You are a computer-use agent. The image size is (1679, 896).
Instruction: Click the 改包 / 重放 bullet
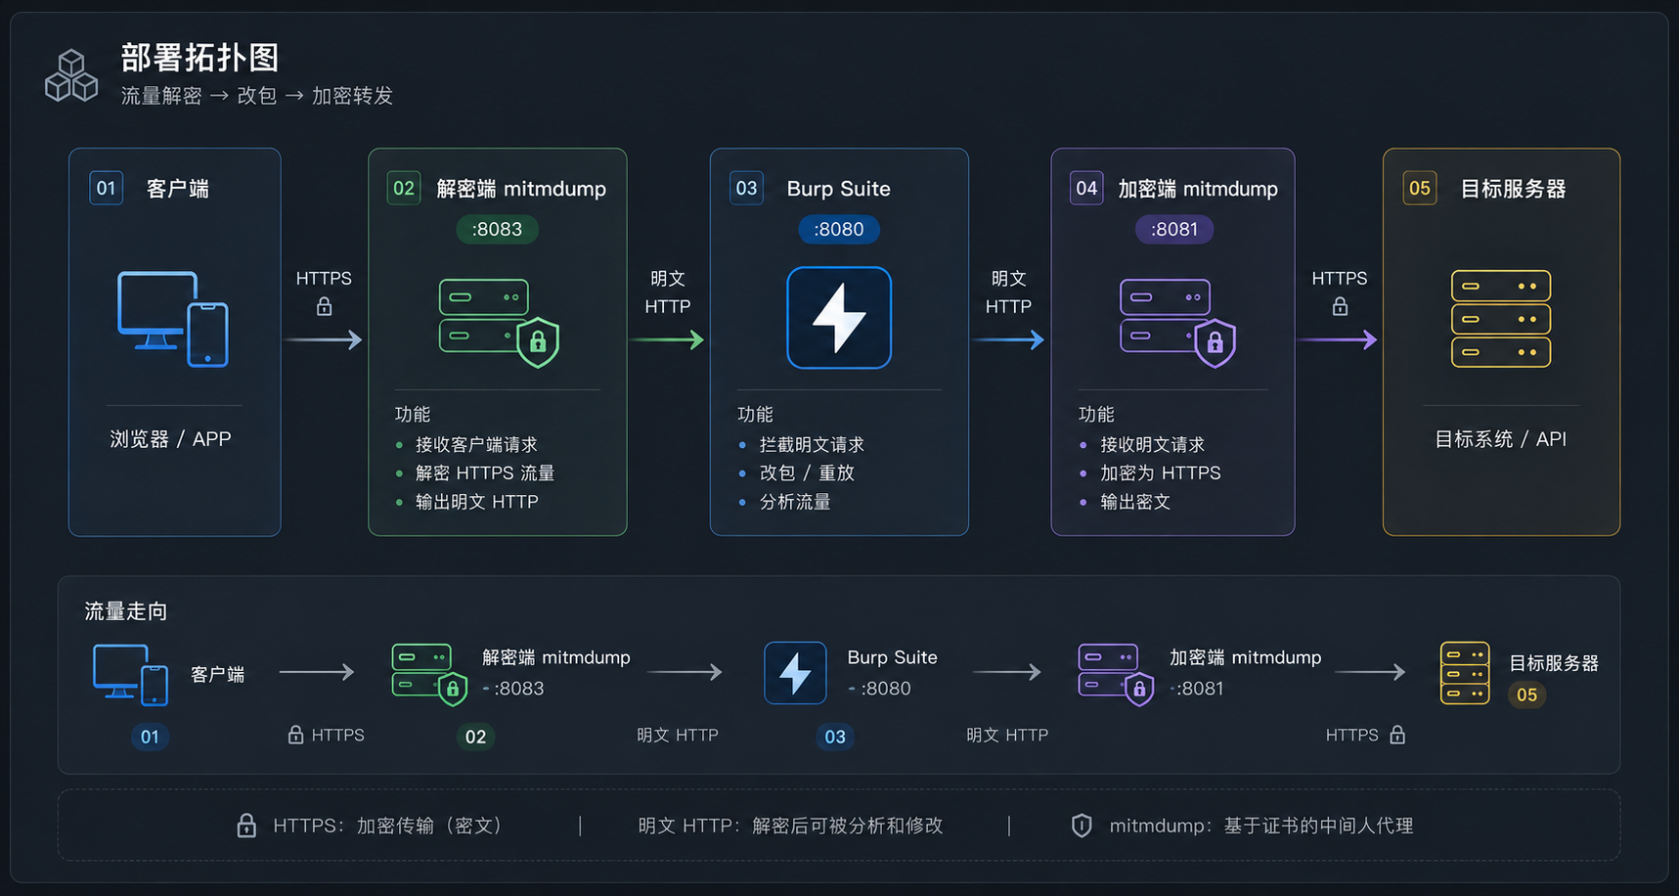point(807,473)
